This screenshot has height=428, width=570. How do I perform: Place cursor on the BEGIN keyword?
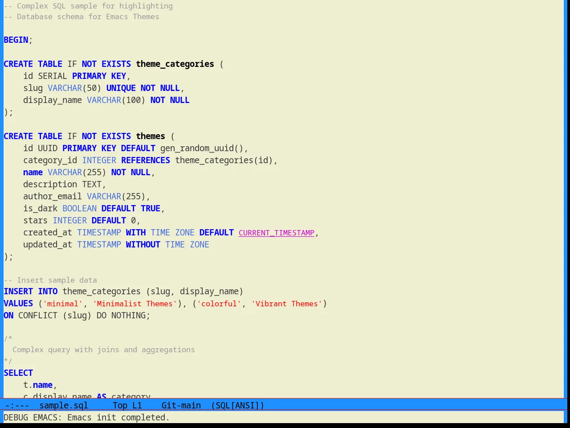(16, 40)
